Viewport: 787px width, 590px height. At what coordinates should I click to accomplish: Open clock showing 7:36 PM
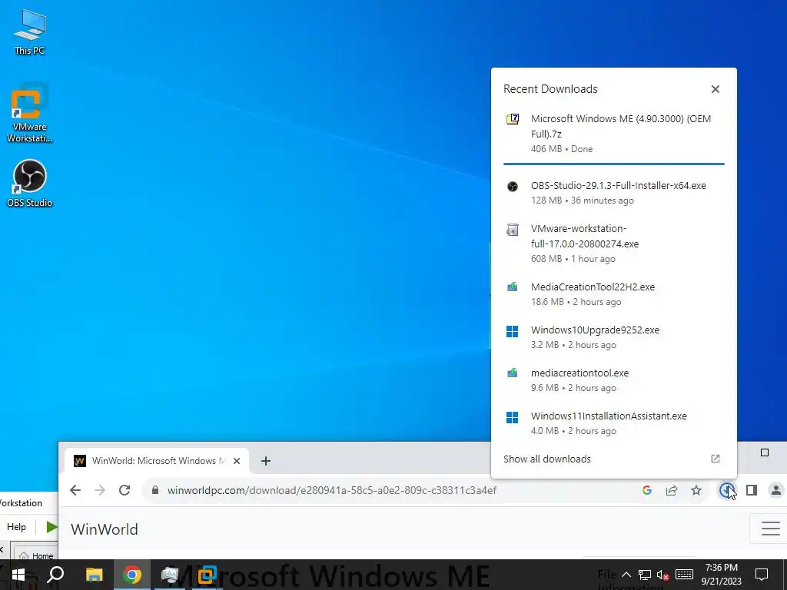point(721,575)
